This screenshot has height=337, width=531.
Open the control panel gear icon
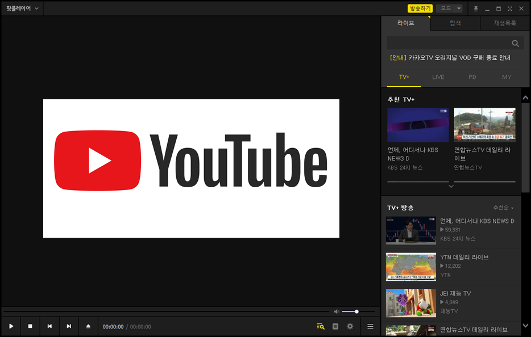coord(350,326)
